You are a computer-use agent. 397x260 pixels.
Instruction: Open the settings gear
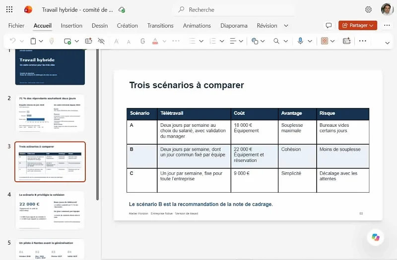(368, 9)
